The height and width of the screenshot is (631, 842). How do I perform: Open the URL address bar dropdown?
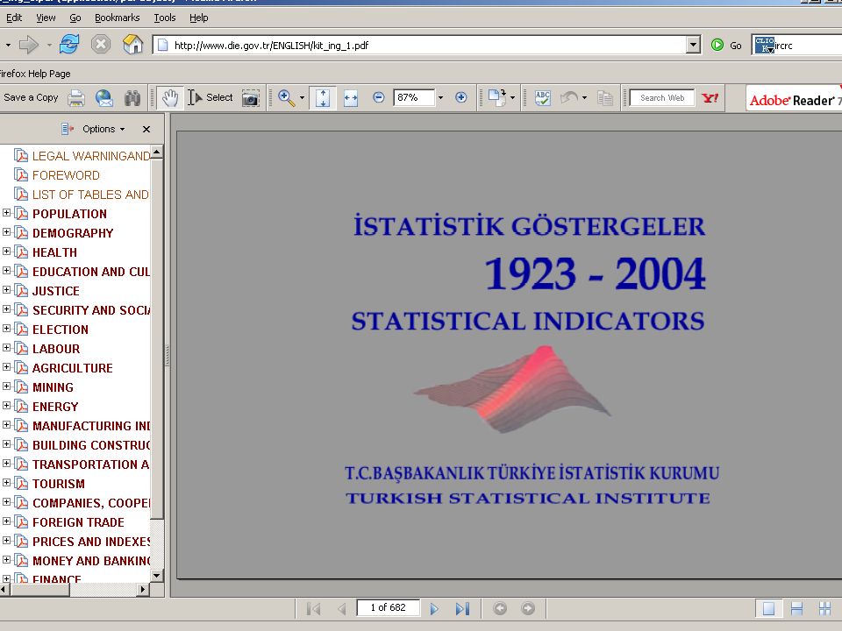tap(693, 45)
